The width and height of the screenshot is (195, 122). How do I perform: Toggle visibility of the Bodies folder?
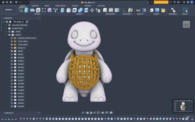point(9,35)
